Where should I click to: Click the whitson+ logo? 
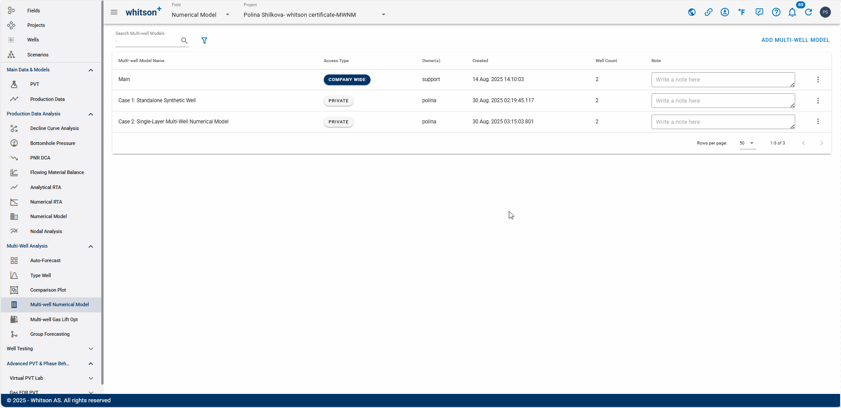click(144, 12)
